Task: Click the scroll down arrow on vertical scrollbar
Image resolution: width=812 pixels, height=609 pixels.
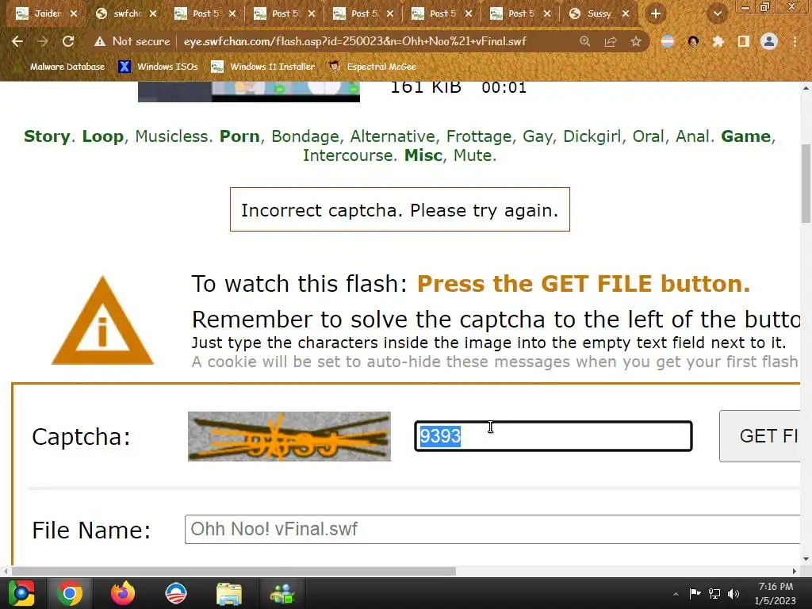Action: pos(806,559)
